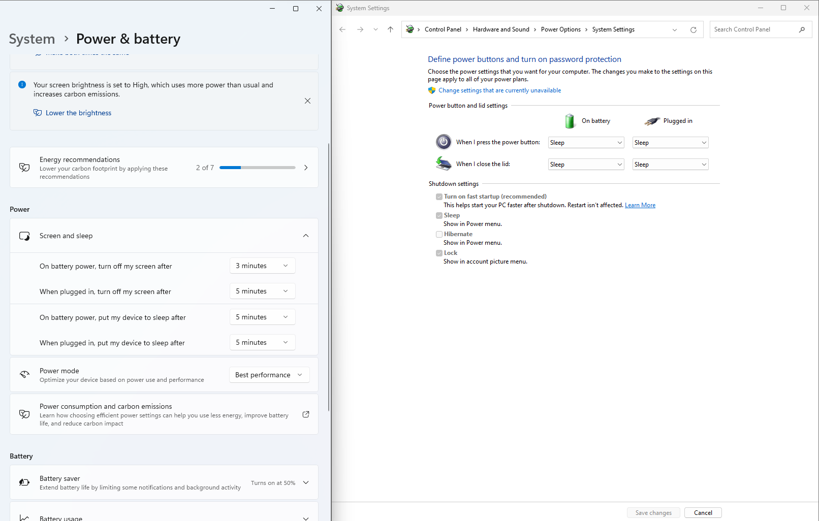The height and width of the screenshot is (521, 819).
Task: Enable the Hibernate checkbox
Action: [x=439, y=234]
